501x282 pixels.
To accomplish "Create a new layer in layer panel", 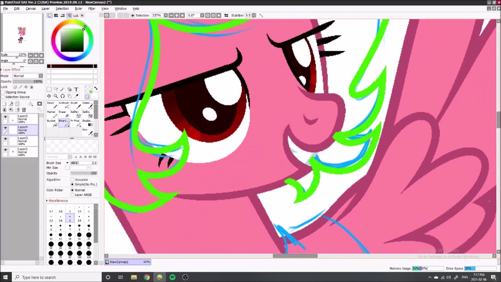I will pyautogui.click(x=4, y=104).
